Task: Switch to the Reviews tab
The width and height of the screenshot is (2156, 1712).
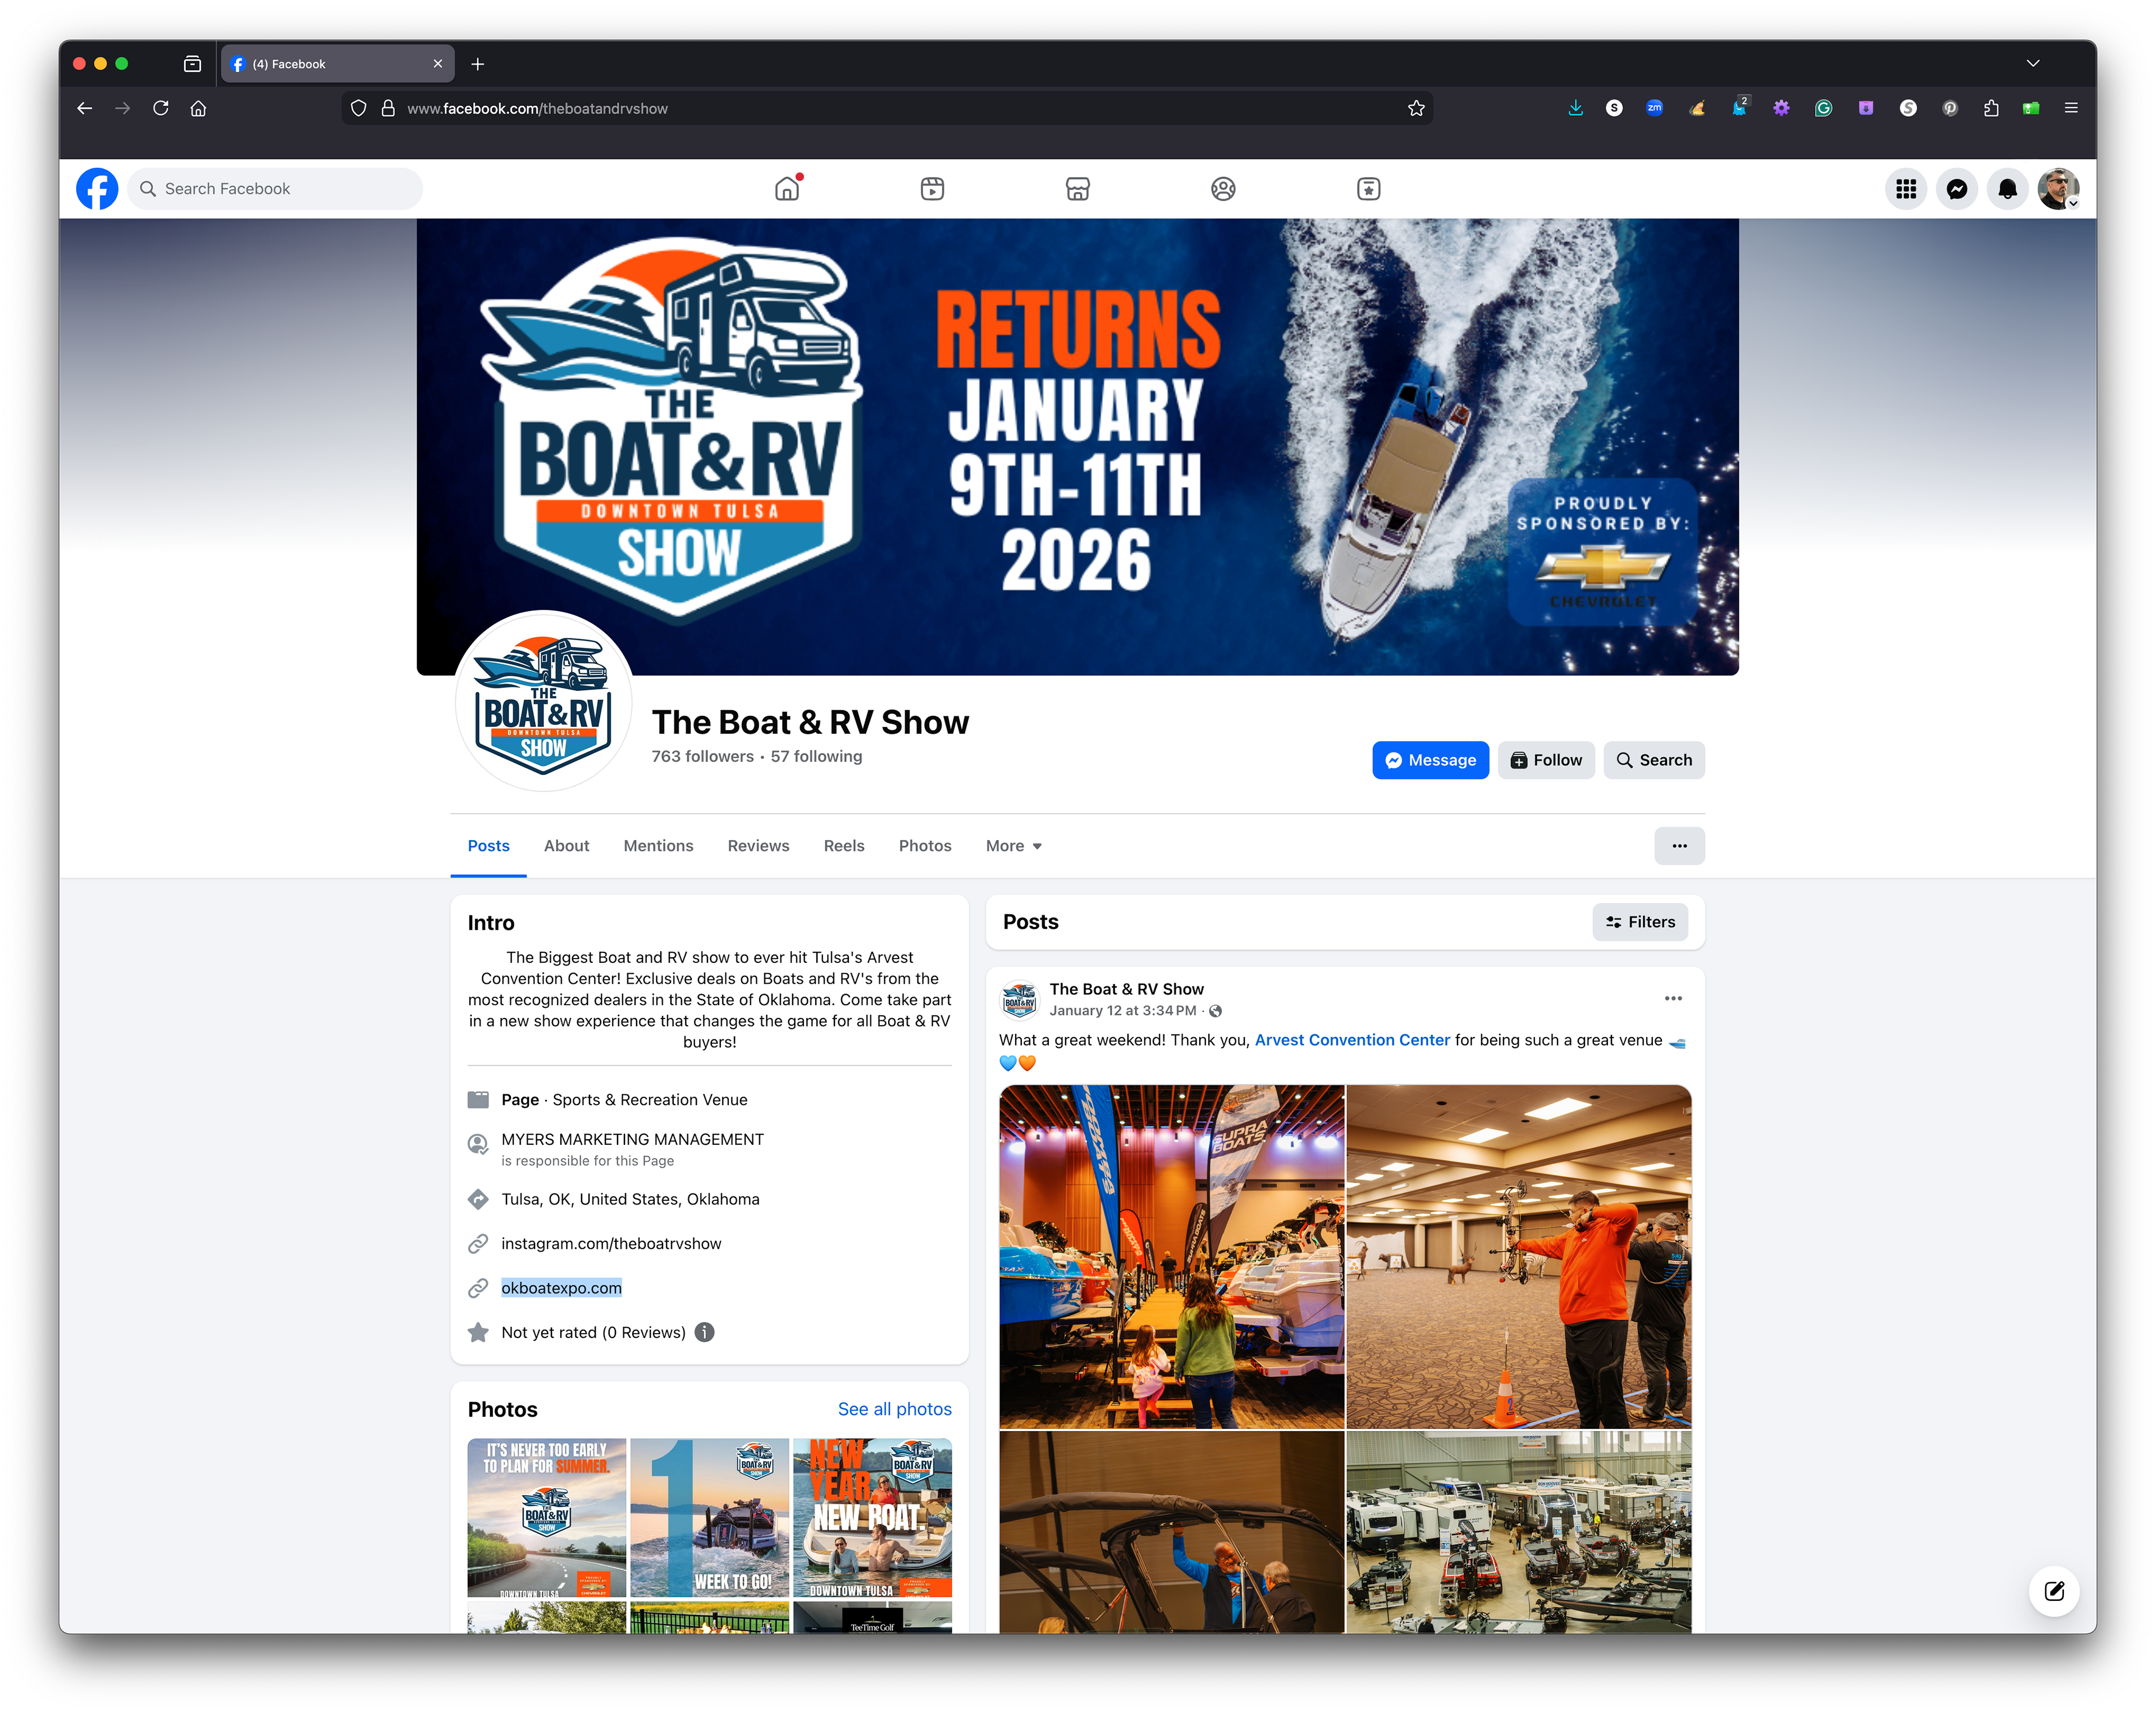Action: pos(758,846)
